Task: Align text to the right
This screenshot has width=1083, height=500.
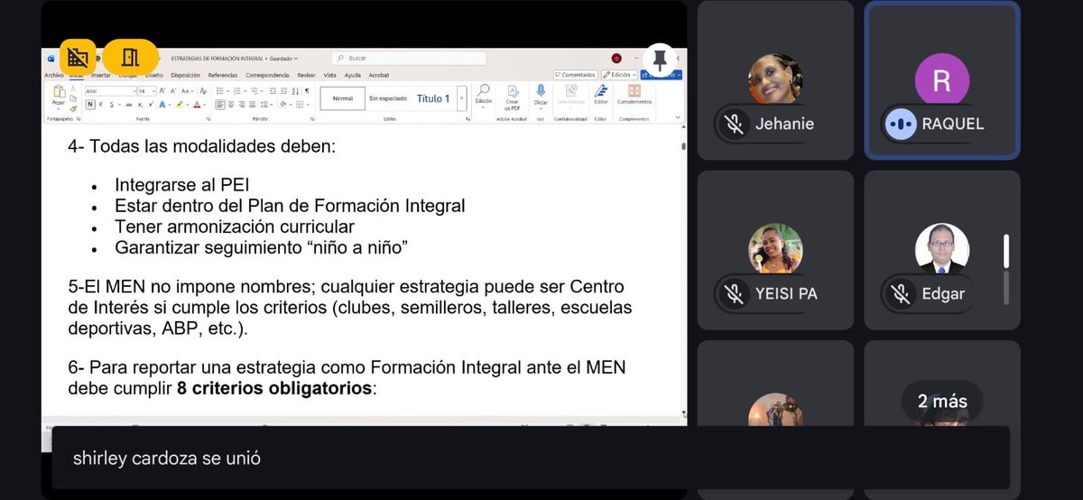Action: (242, 105)
